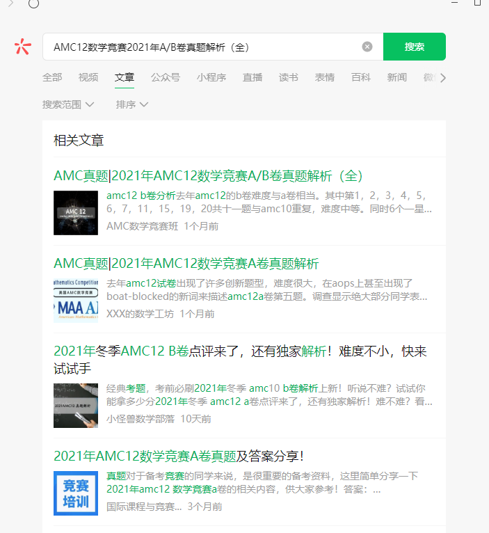Viewport: 489px width, 533px height.
Task: Switch to the 新闻 tab
Action: [x=396, y=77]
